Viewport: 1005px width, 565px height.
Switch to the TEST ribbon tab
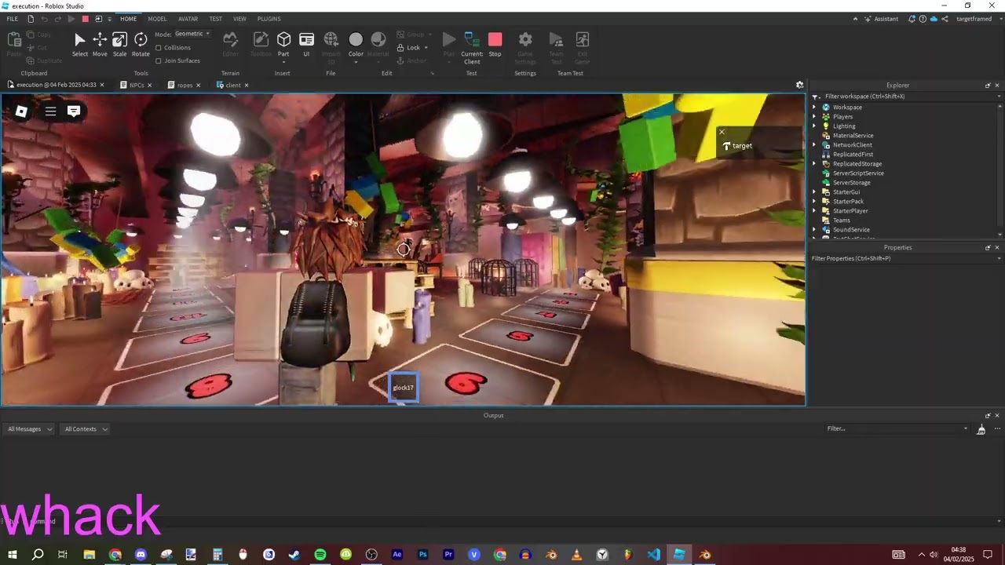click(x=215, y=19)
